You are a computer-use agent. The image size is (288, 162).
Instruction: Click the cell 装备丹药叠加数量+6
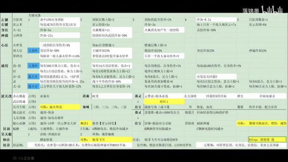click(x=158, y=81)
